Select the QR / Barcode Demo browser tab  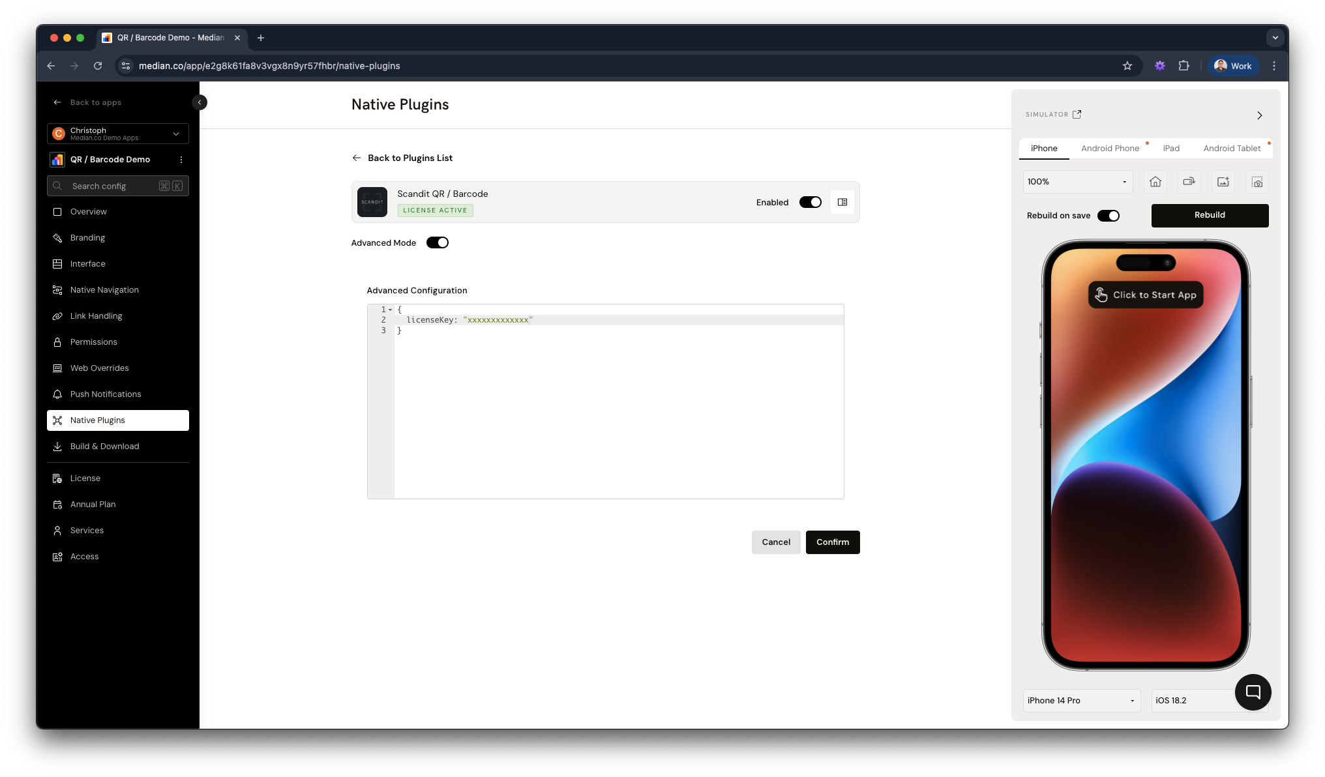point(171,38)
